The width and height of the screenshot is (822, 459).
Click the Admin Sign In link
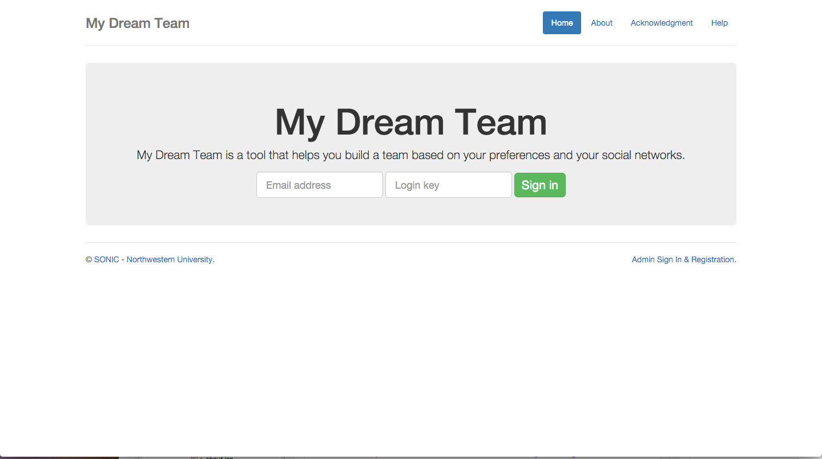pos(656,259)
